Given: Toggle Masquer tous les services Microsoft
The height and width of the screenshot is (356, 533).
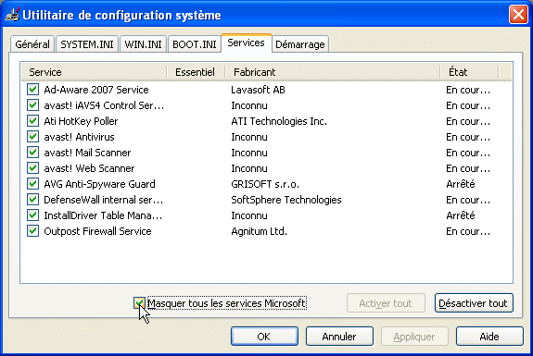Looking at the screenshot, I should (x=139, y=302).
